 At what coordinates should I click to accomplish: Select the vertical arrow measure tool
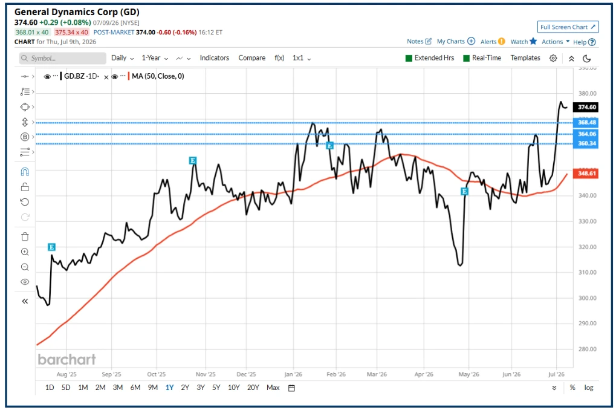tap(25, 122)
